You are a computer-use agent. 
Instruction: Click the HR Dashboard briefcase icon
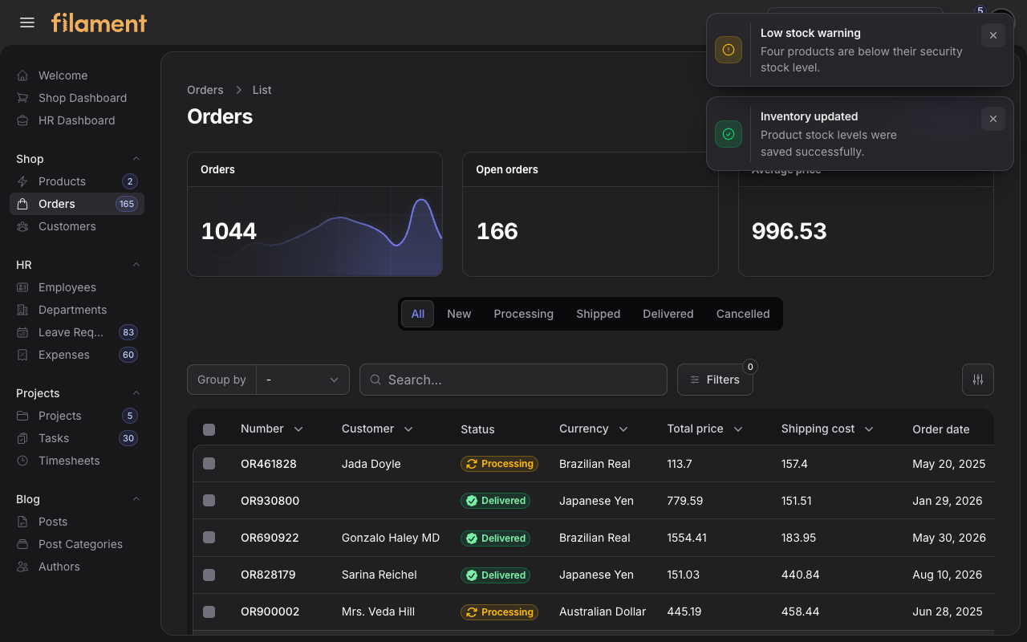[x=22, y=120]
